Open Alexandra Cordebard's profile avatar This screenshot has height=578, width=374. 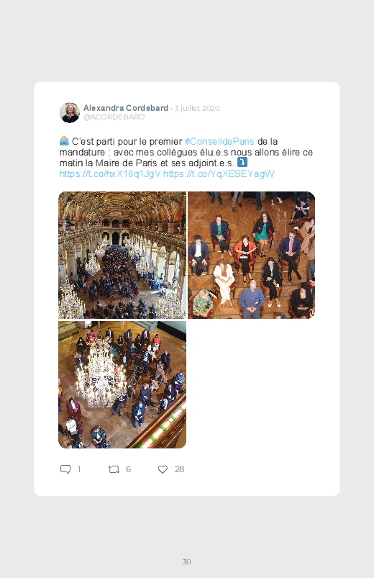click(70, 112)
